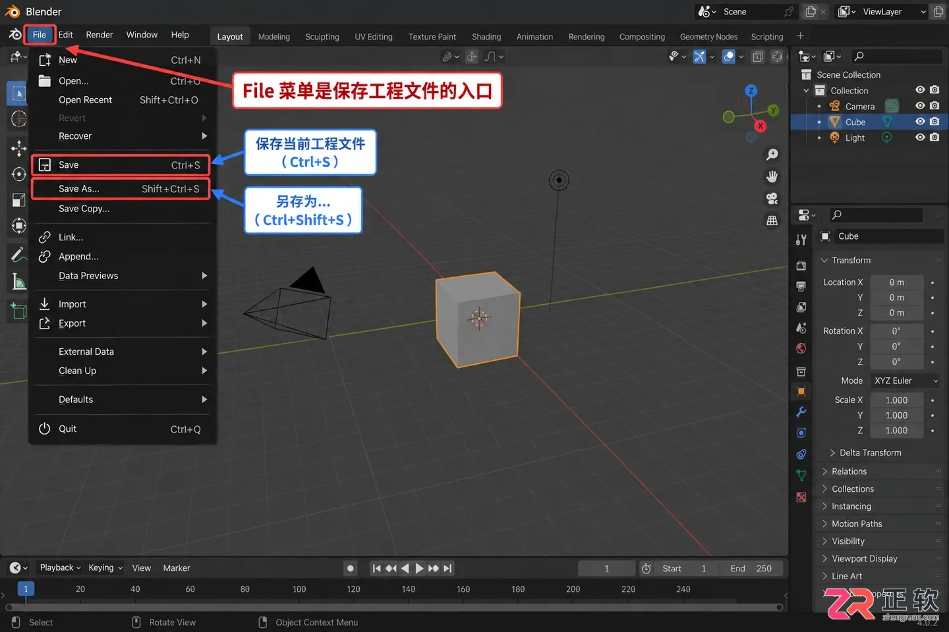Disable Cube in renders
Screen dimensions: 949x632
coord(935,122)
